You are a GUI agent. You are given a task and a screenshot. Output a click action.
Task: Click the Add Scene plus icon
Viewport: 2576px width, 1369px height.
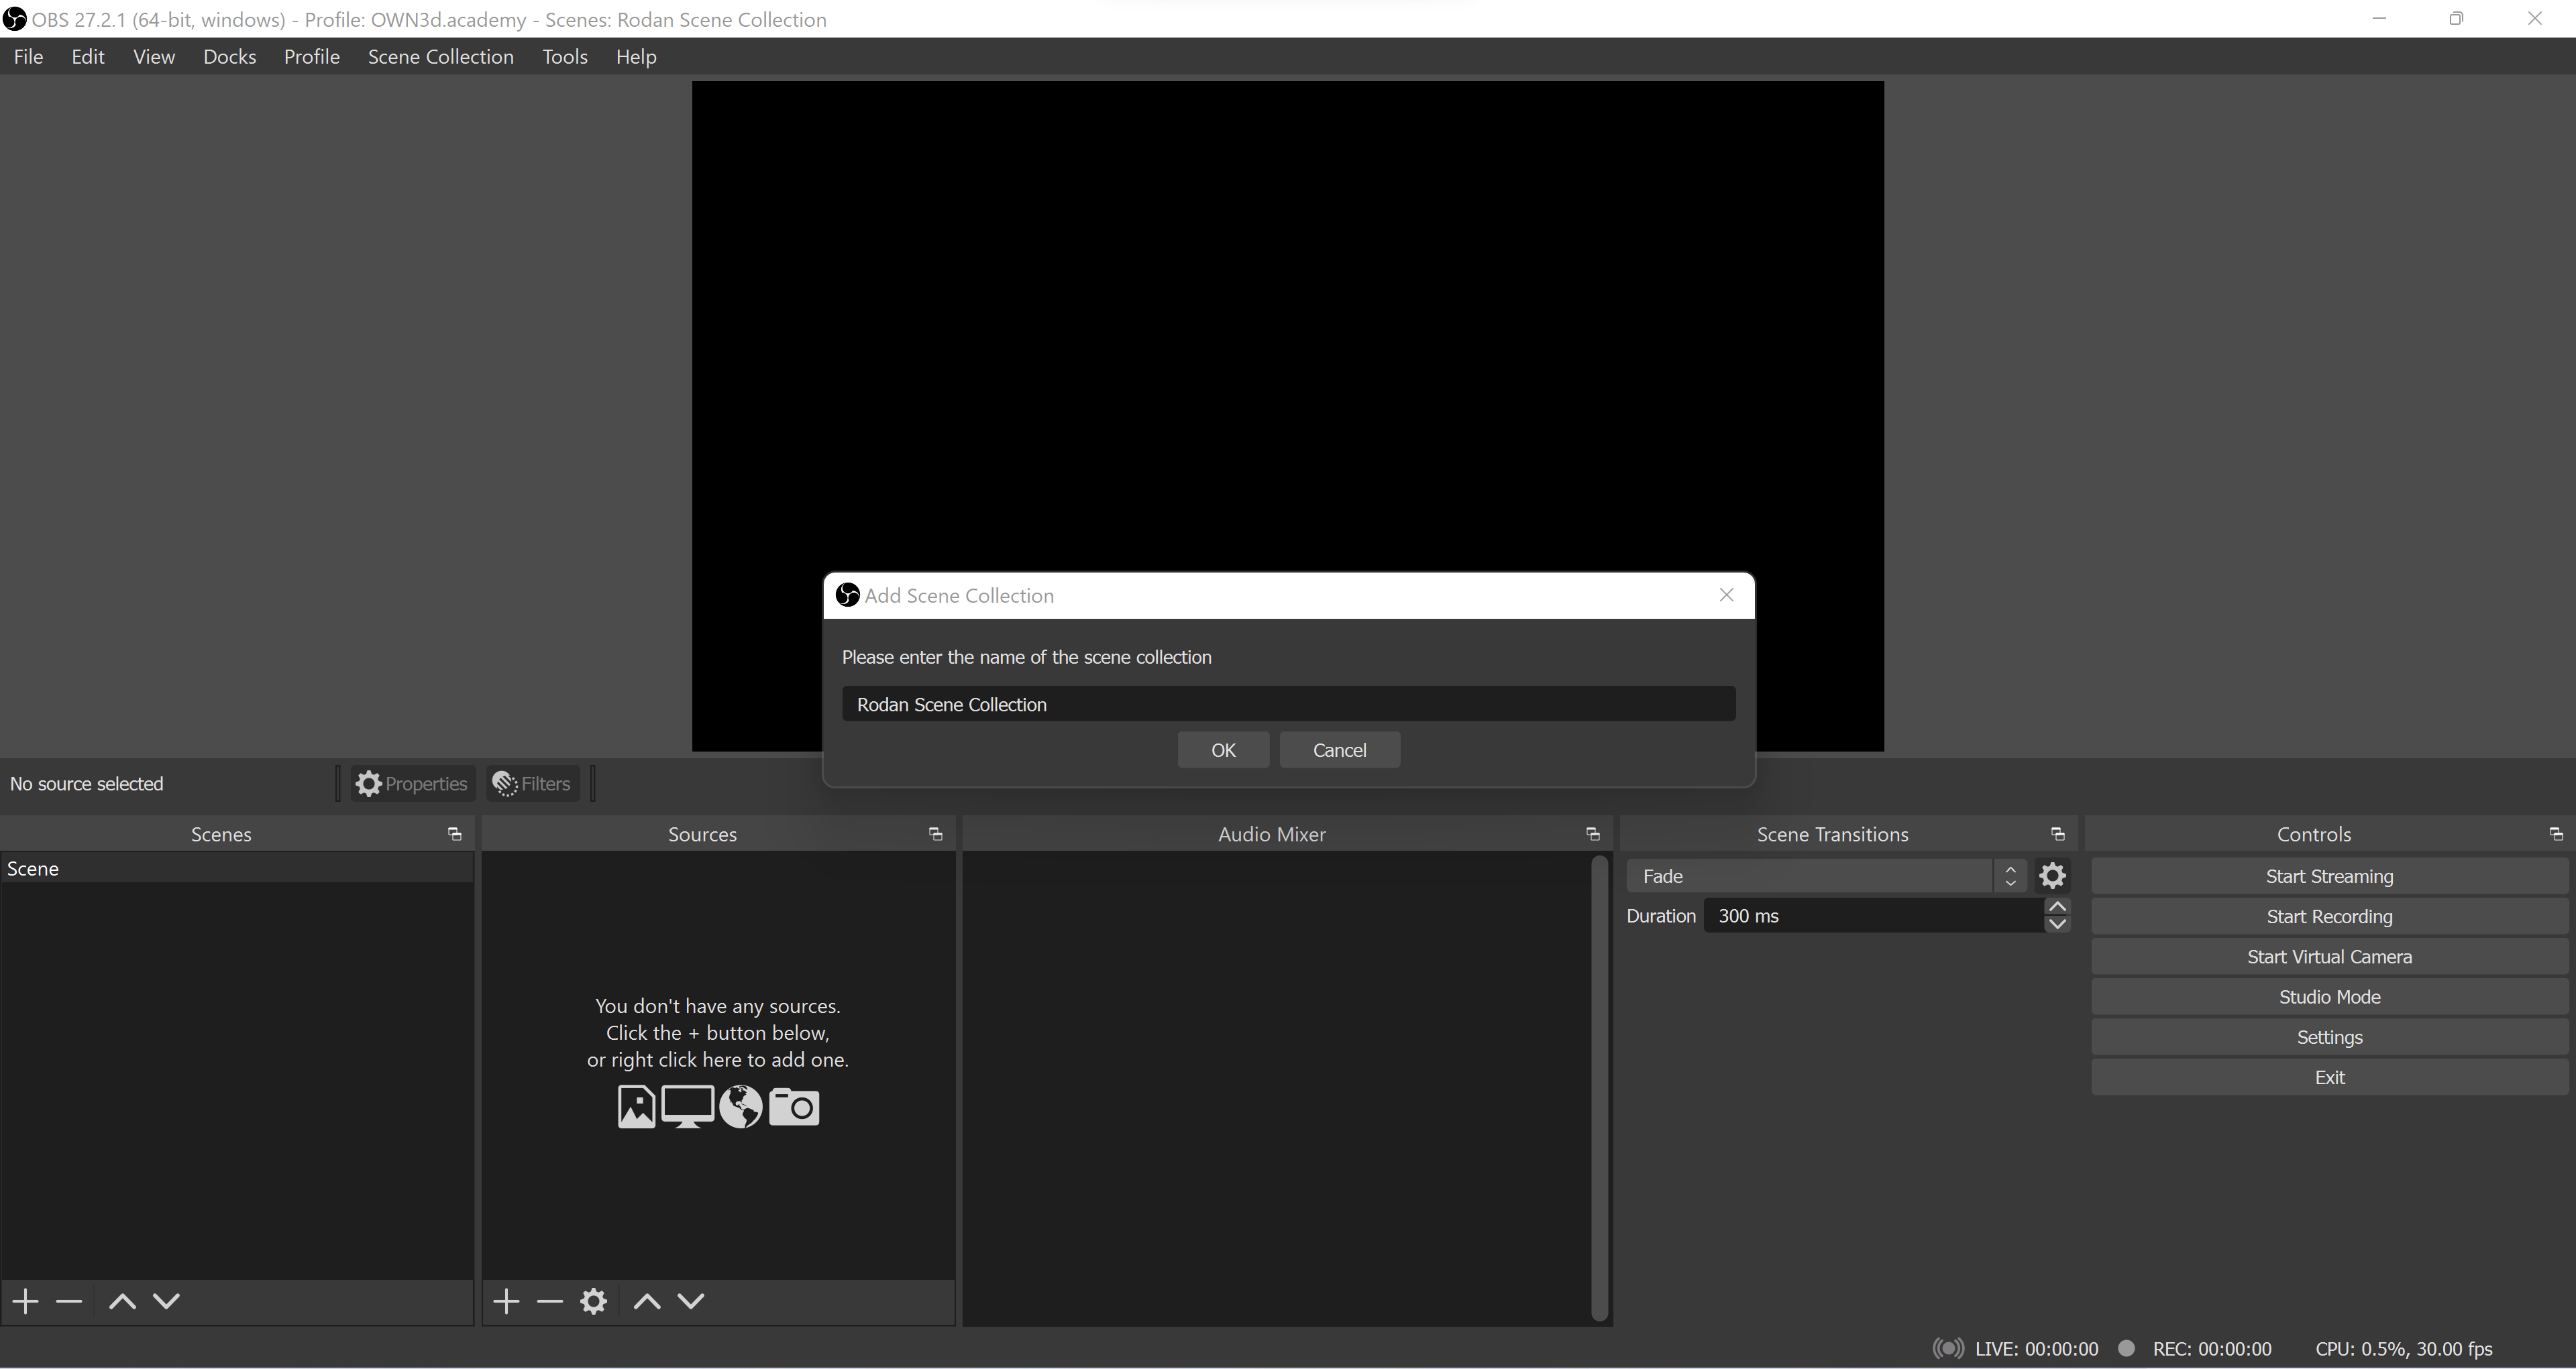(x=24, y=1301)
